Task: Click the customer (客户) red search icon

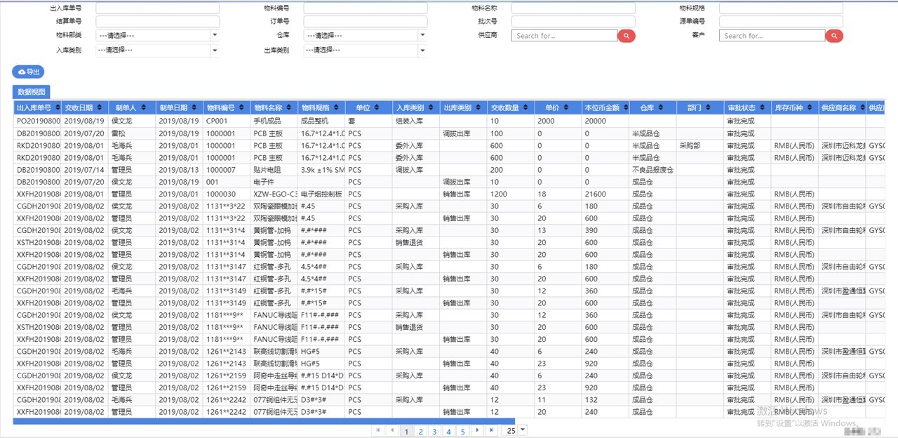Action: click(x=834, y=36)
